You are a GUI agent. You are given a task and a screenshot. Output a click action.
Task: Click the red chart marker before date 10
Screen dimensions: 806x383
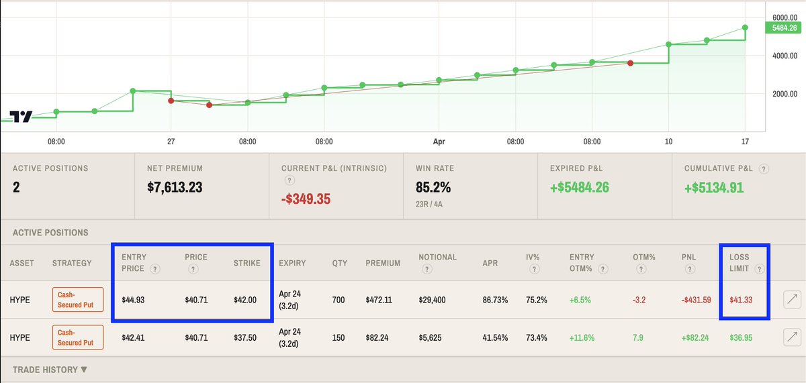point(630,63)
